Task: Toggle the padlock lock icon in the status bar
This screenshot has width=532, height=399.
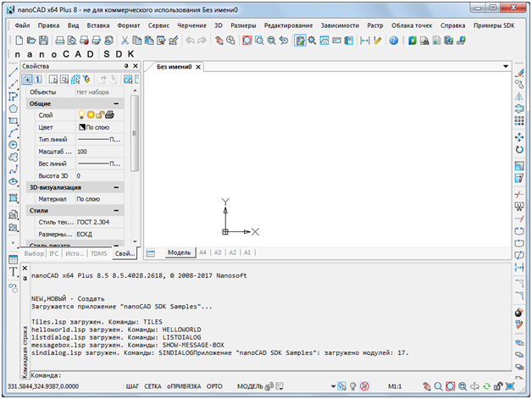Action: pos(498,386)
